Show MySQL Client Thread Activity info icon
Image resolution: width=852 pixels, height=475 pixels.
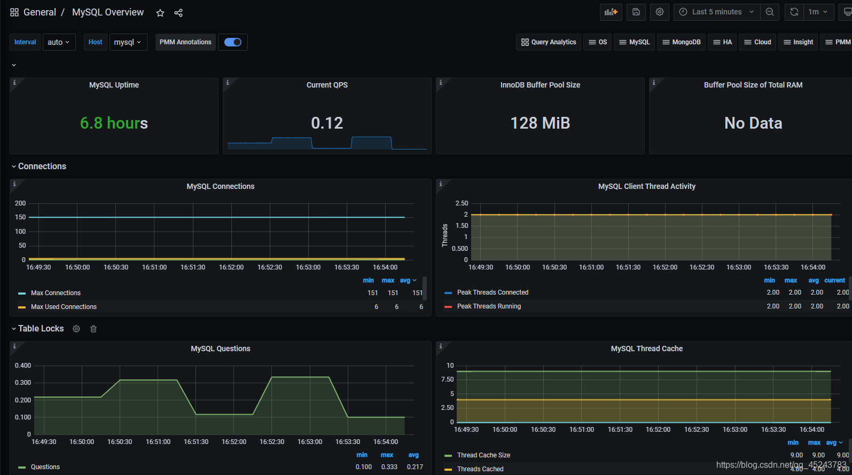(x=441, y=184)
